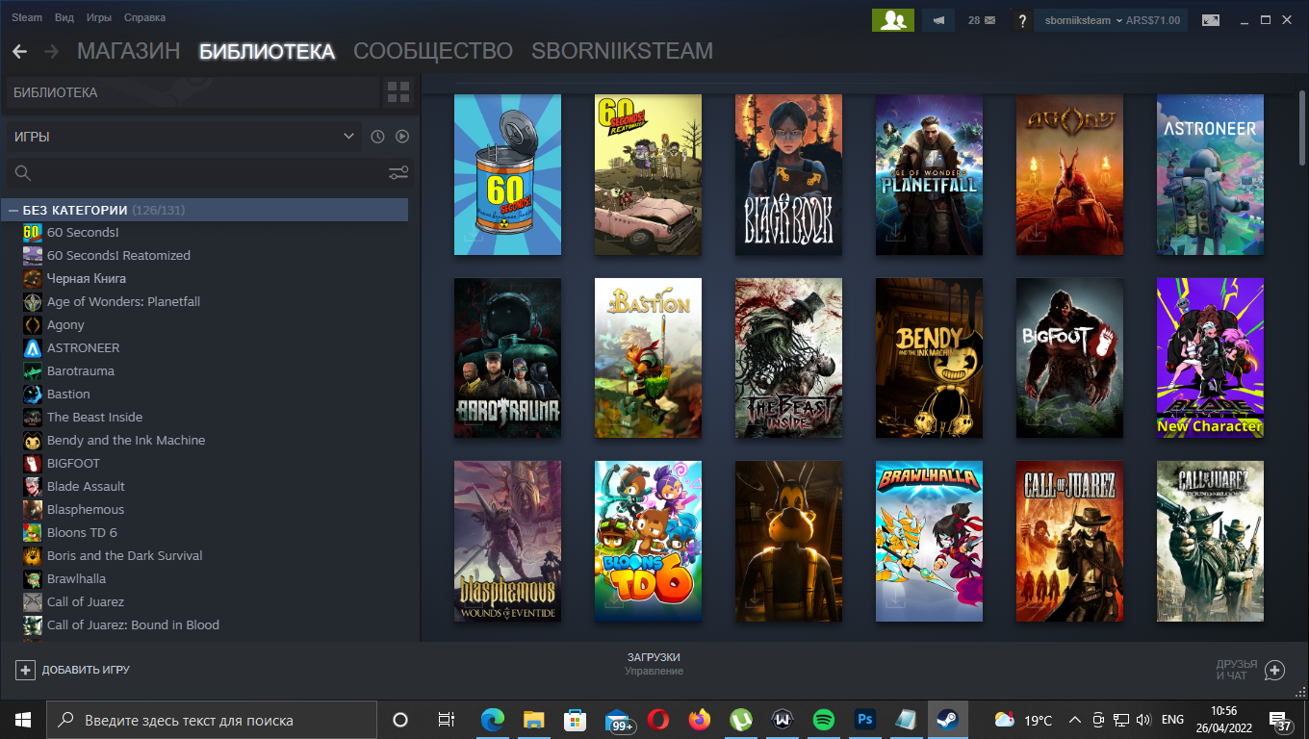Screen dimensions: 1309x739
Task: Click the library grid scrollbar
Action: (1302, 128)
